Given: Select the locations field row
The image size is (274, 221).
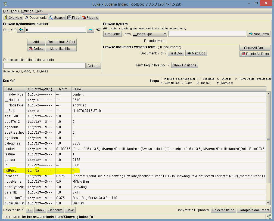Looking at the screenshot, I should click(135, 176).
